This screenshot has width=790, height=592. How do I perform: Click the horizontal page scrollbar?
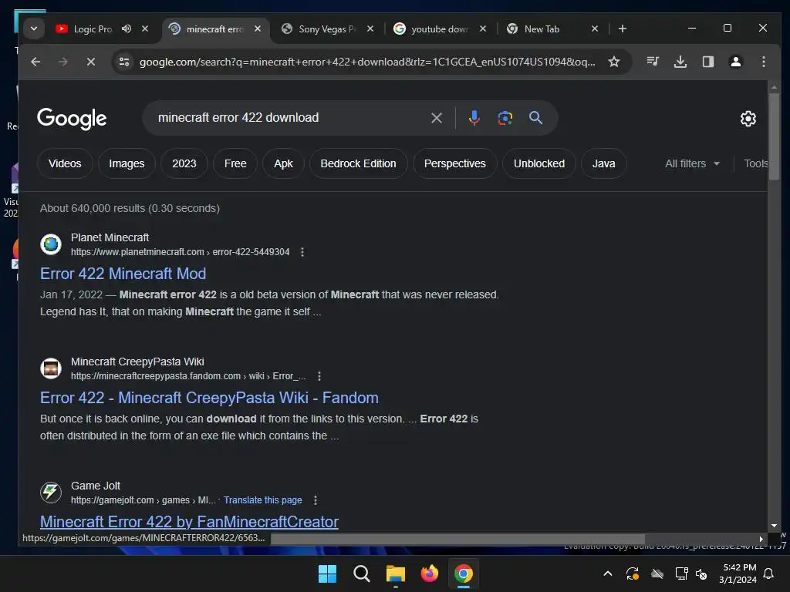pyautogui.click(x=457, y=539)
